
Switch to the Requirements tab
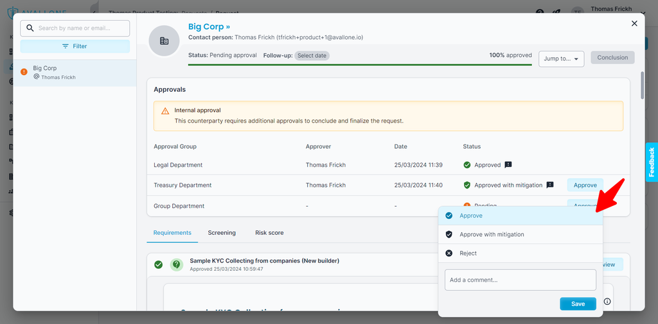click(172, 233)
